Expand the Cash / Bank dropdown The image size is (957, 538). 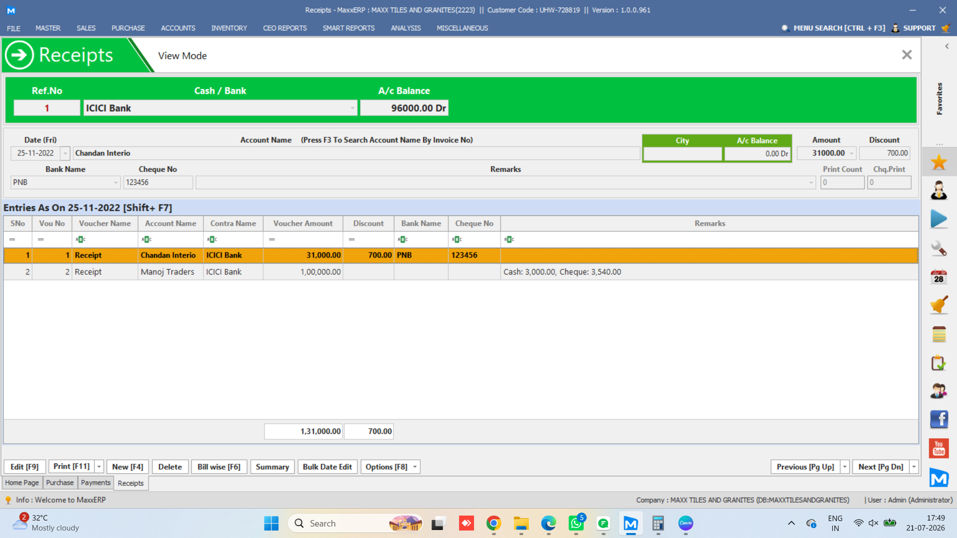pyautogui.click(x=352, y=108)
